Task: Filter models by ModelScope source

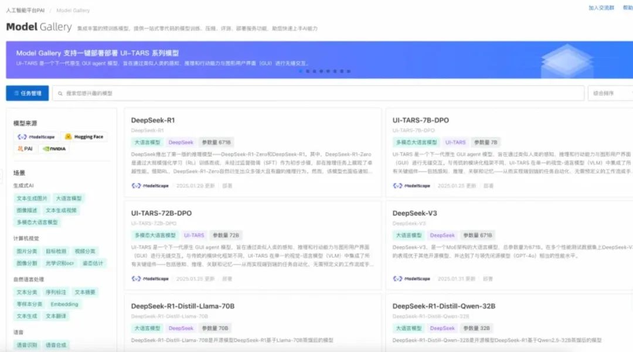Action: (x=36, y=136)
